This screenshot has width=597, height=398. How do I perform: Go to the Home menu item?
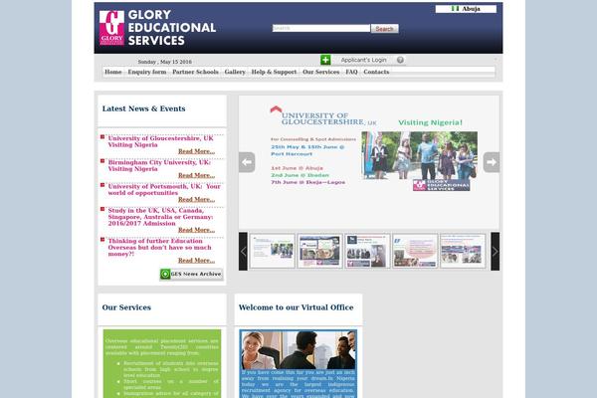[113, 72]
